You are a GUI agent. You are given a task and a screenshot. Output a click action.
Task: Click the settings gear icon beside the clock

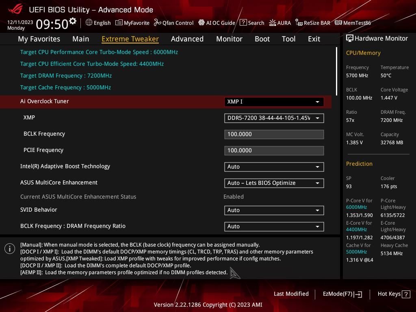point(73,21)
